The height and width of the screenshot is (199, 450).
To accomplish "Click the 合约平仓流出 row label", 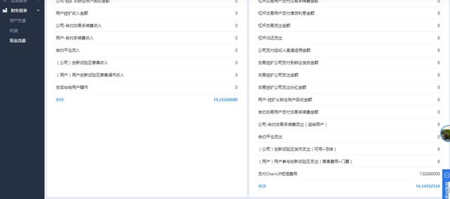I will (x=270, y=137).
